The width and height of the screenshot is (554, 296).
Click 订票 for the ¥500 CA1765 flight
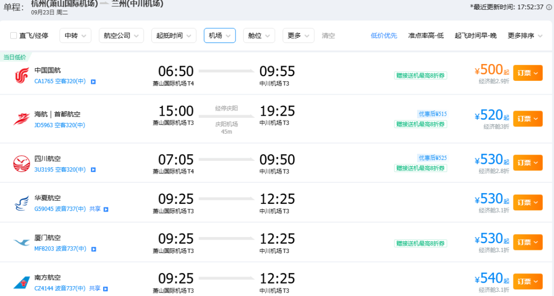click(x=528, y=73)
